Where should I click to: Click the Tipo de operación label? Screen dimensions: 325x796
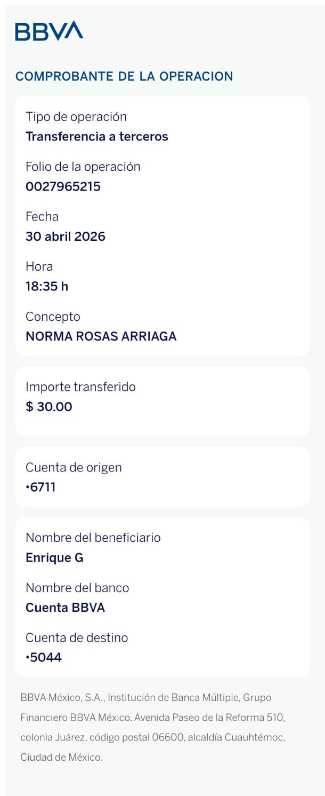click(76, 117)
